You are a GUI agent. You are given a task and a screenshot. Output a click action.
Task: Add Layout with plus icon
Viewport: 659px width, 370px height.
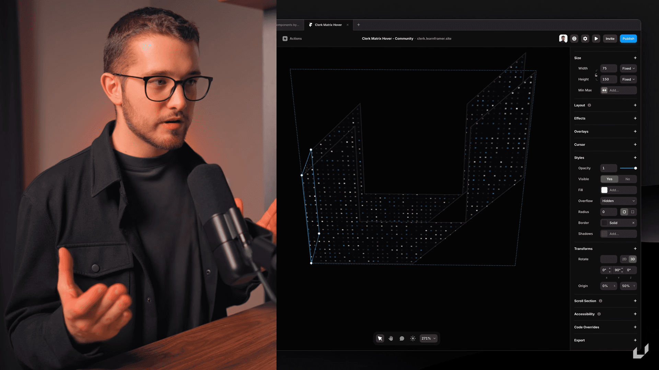coord(635,105)
